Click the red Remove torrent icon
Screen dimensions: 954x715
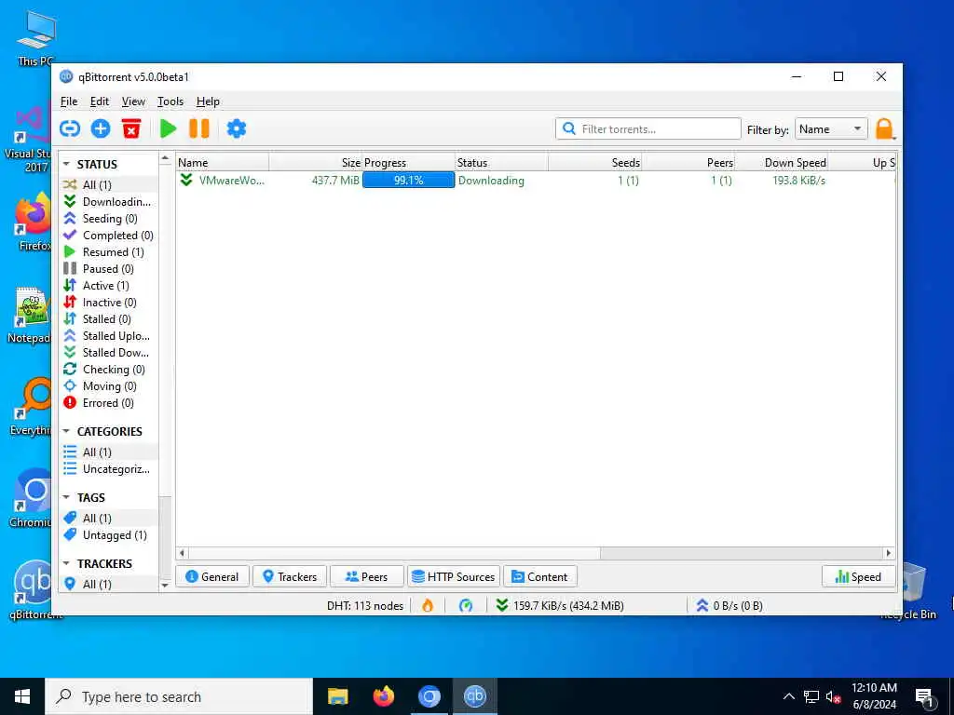pyautogui.click(x=130, y=128)
